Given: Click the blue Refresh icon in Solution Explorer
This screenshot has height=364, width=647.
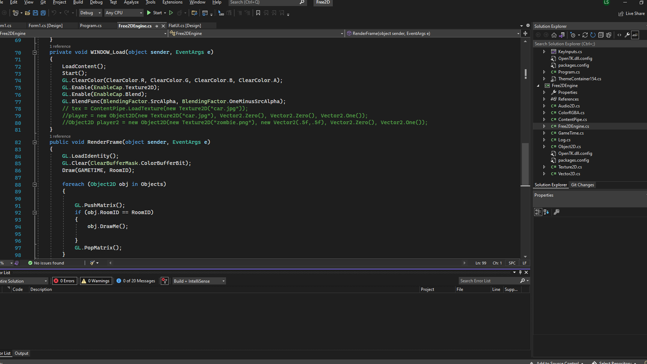Looking at the screenshot, I should pyautogui.click(x=593, y=35).
